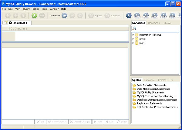The width and height of the screenshot is (182, 130).
Task: Click the Edit resultset button
Action: click(x=41, y=122)
